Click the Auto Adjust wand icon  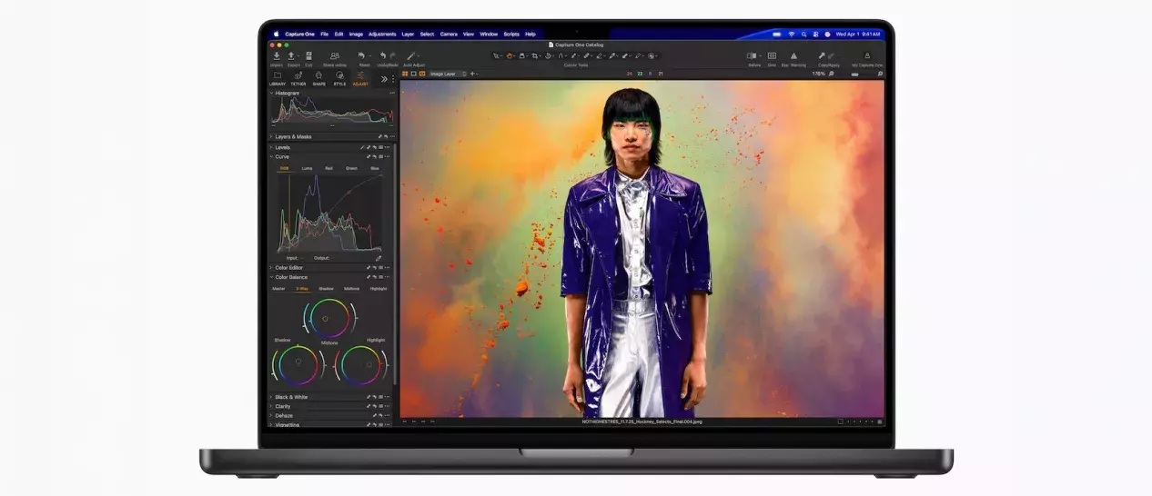(x=412, y=56)
